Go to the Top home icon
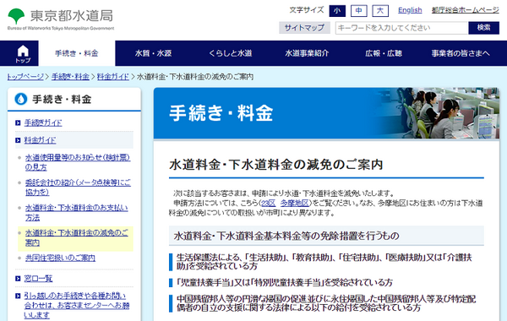Image resolution: width=507 pixels, height=321 pixels. click(x=23, y=54)
